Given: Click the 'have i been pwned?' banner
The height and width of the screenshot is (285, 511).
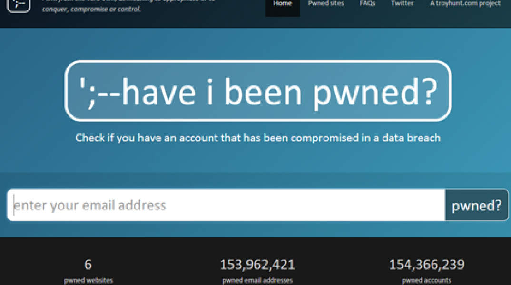Looking at the screenshot, I should click(x=258, y=91).
